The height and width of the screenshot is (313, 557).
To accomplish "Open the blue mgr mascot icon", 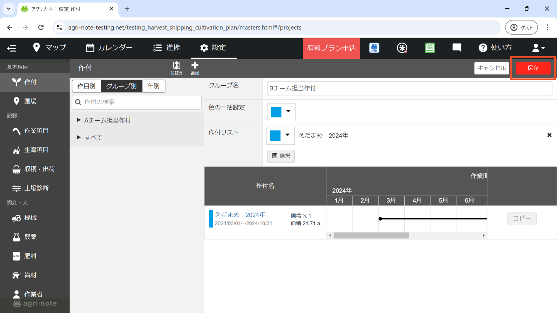I will (374, 48).
